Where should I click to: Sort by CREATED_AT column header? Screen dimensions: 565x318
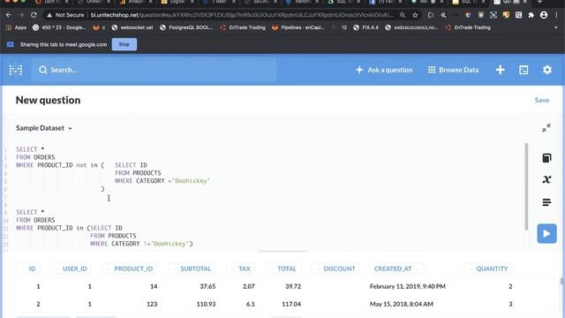pyautogui.click(x=396, y=269)
